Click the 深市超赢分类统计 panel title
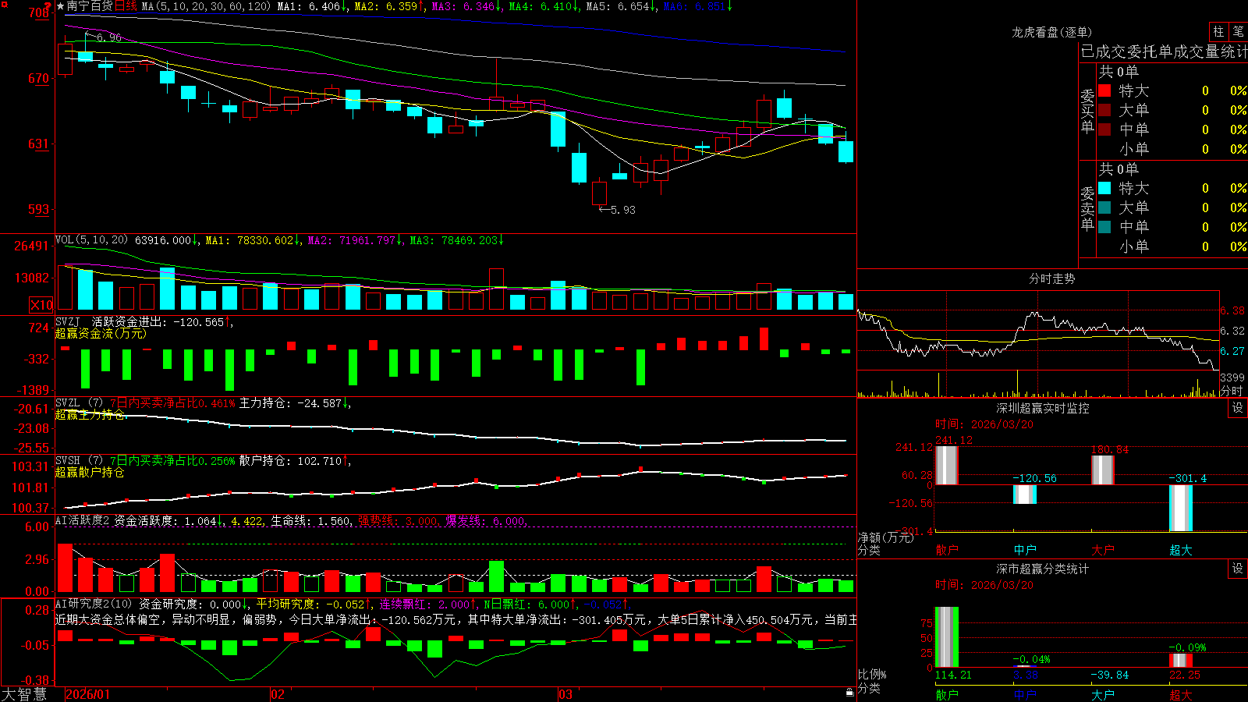Viewport: 1248px width, 702px height. 1042,569
